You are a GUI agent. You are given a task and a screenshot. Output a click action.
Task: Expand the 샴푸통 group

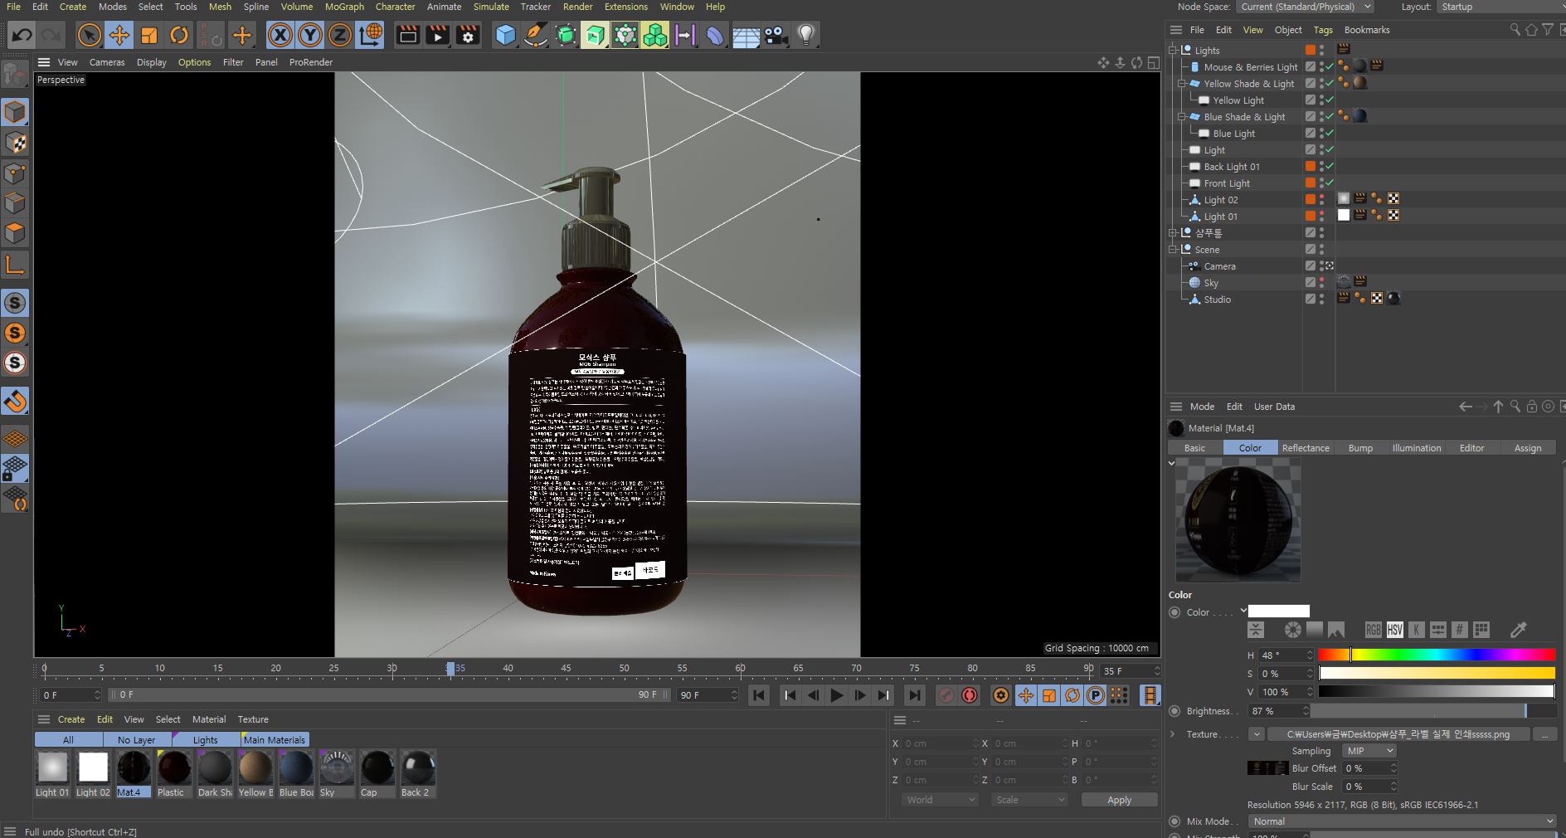click(1174, 233)
